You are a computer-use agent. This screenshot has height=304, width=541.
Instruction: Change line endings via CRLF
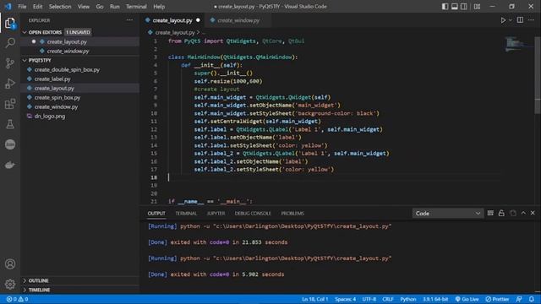pos(388,299)
